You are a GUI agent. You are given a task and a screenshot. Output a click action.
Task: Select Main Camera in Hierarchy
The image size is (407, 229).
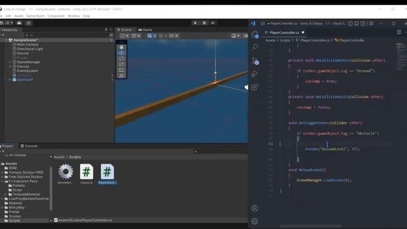[x=27, y=45]
